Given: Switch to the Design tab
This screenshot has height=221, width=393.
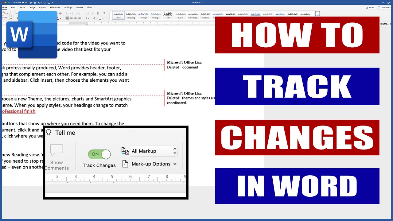Looking at the screenshot, I should (32, 7).
